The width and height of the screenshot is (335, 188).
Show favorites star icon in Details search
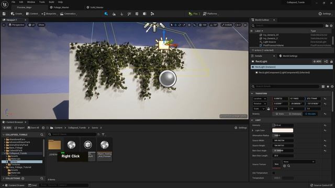point(328,86)
